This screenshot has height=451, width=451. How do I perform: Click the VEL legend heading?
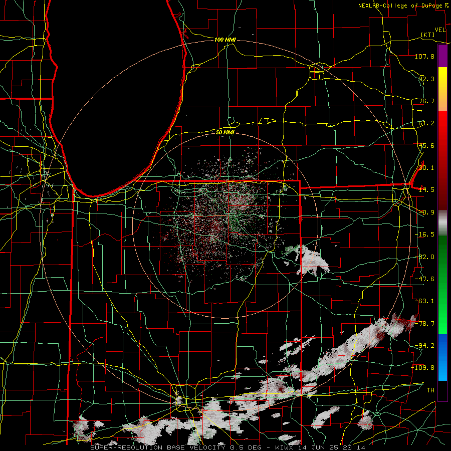440,30
